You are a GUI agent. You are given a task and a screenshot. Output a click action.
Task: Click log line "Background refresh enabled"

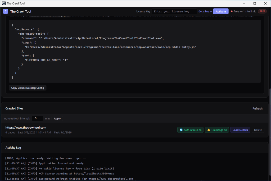(x=69, y=179)
